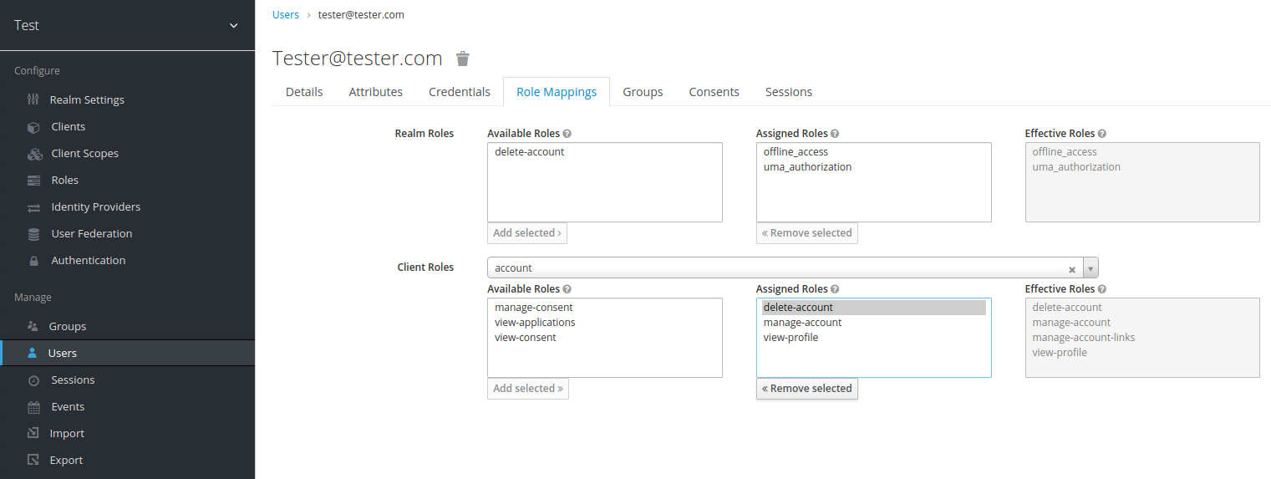Show help for Client Effective Roles

point(1102,289)
